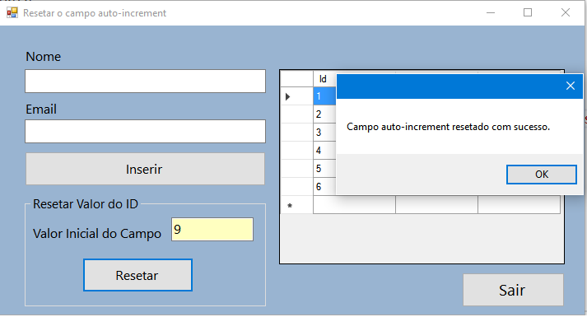
Task: Select grid cell with Id 6
Action: pos(324,186)
